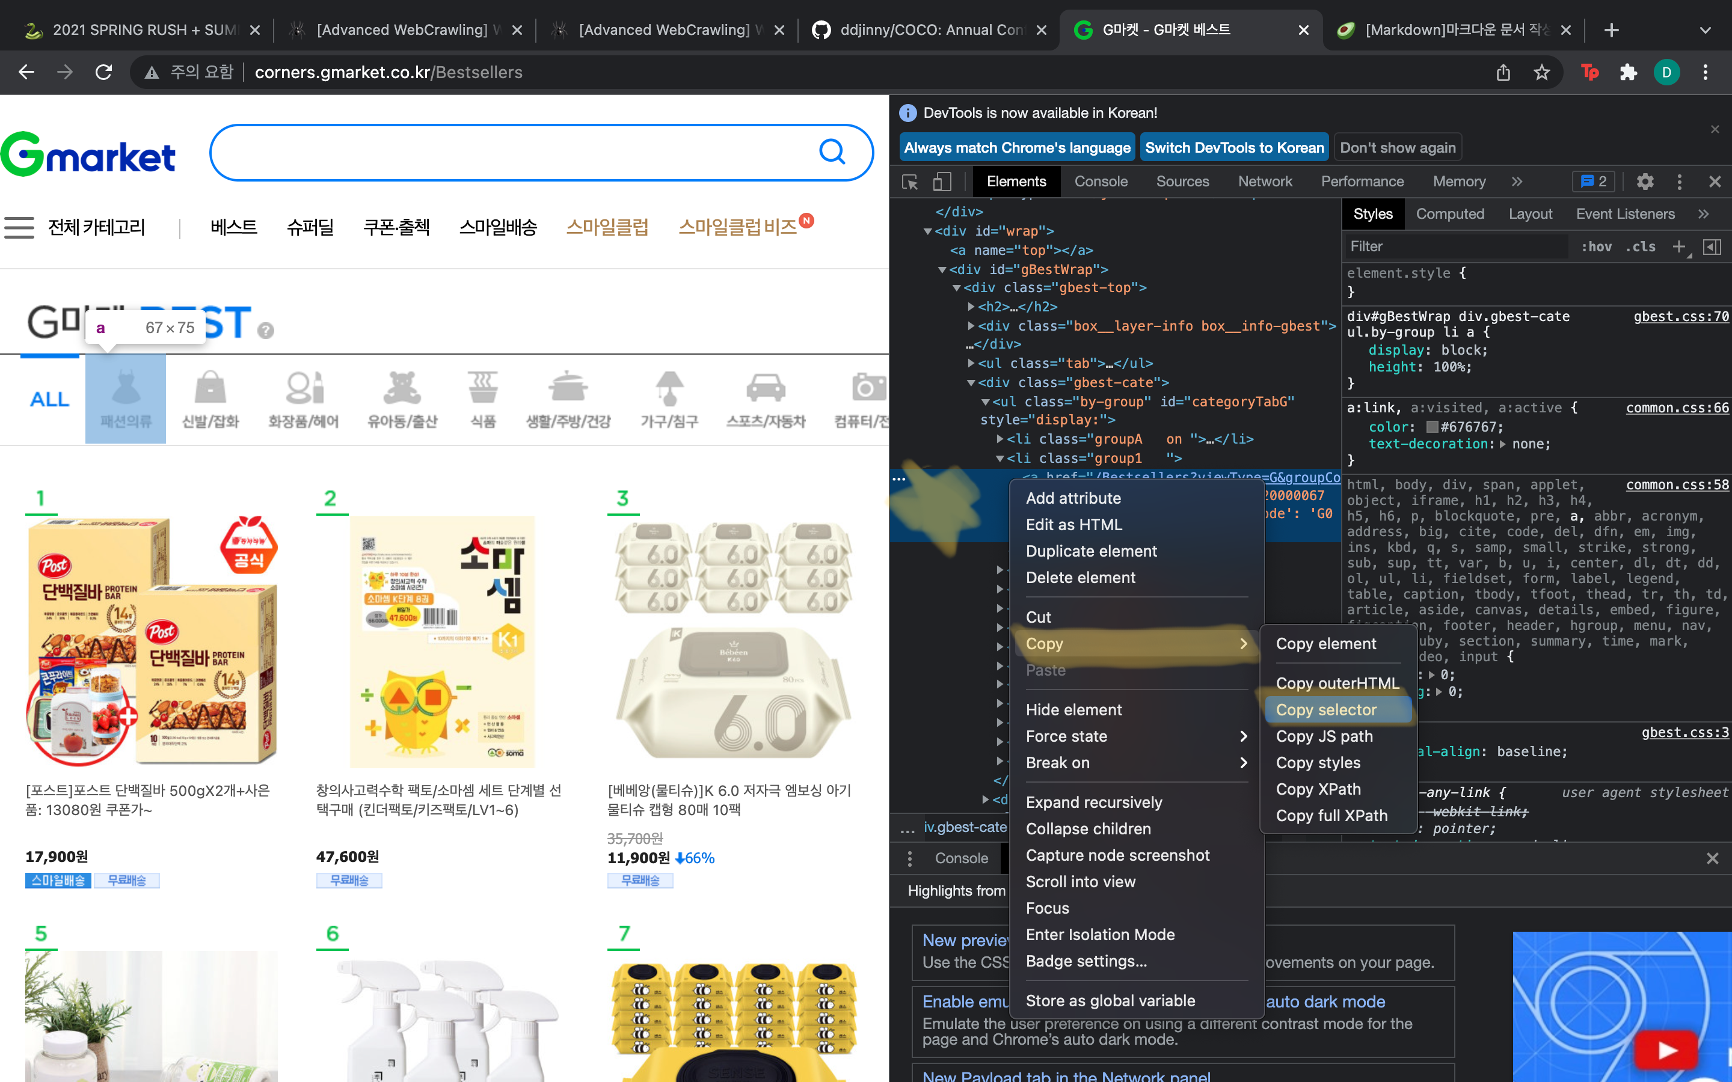Click the share page icon in address bar
The width and height of the screenshot is (1732, 1082).
pos(1503,72)
